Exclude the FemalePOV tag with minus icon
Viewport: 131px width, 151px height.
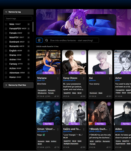pyautogui.click(x=28, y=28)
